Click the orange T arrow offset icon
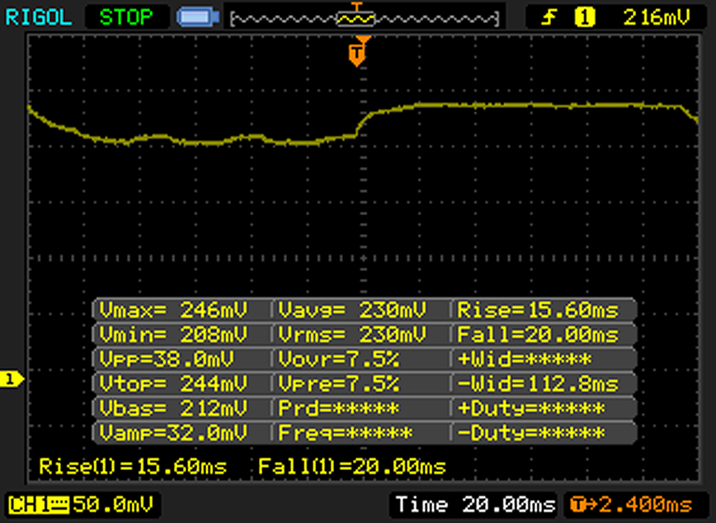The image size is (716, 523). point(584,505)
